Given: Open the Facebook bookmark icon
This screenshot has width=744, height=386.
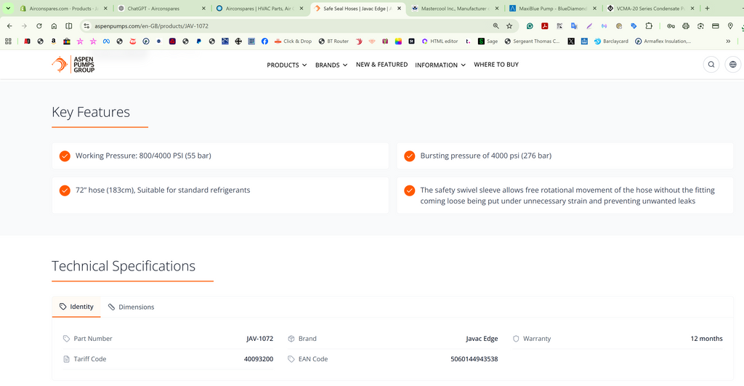Looking at the screenshot, I should [x=264, y=41].
